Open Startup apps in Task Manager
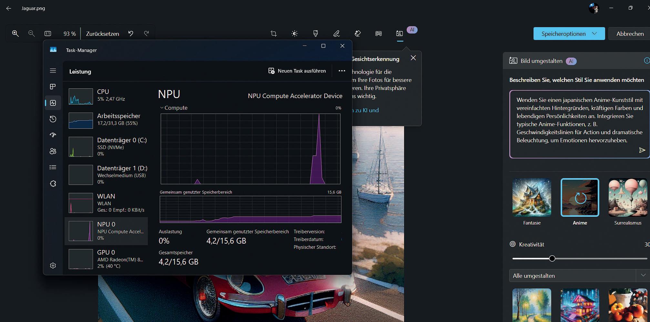 53,135
